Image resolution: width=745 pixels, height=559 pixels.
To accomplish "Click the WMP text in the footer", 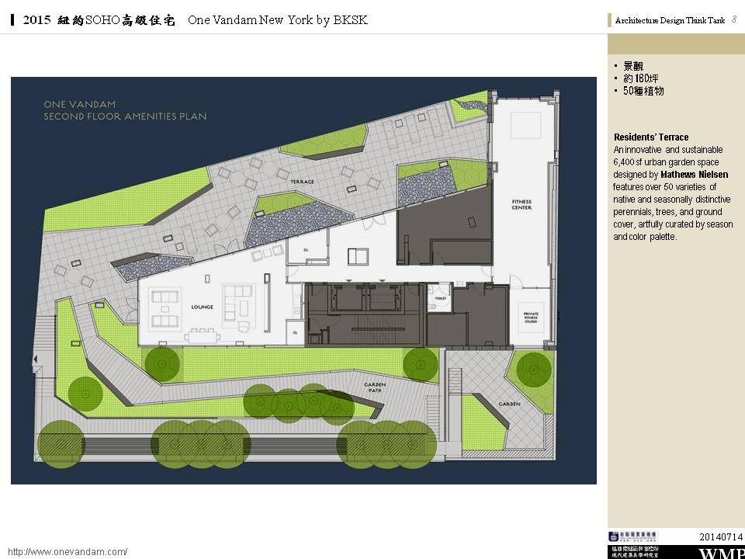I will pos(721,553).
